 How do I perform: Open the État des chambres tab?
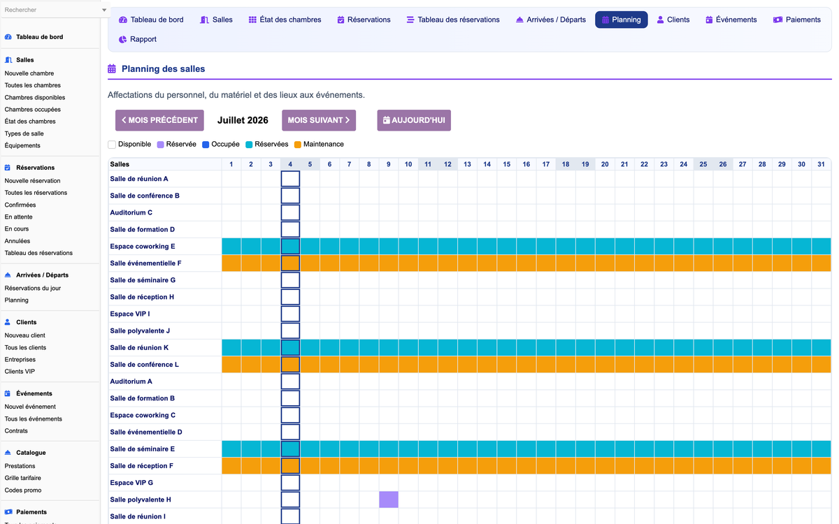coord(285,20)
